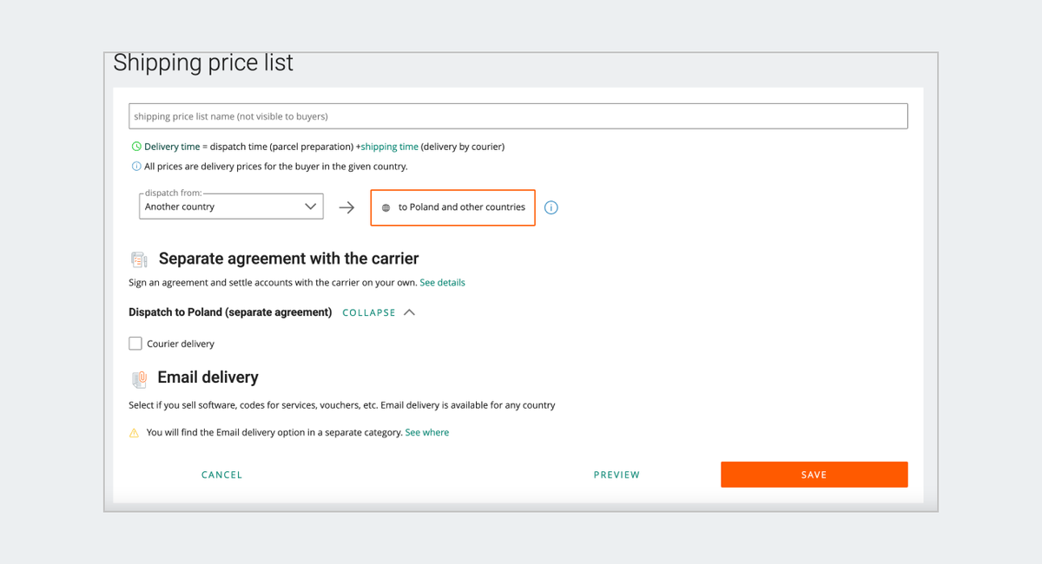Tick the Courier delivery checkbox

(135, 344)
